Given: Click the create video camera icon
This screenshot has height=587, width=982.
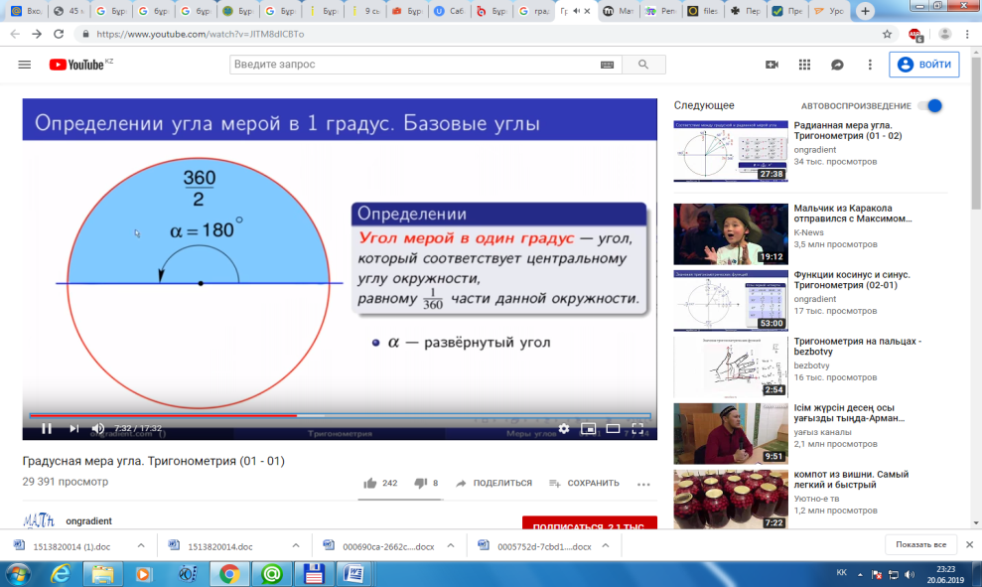Looking at the screenshot, I should [x=772, y=65].
